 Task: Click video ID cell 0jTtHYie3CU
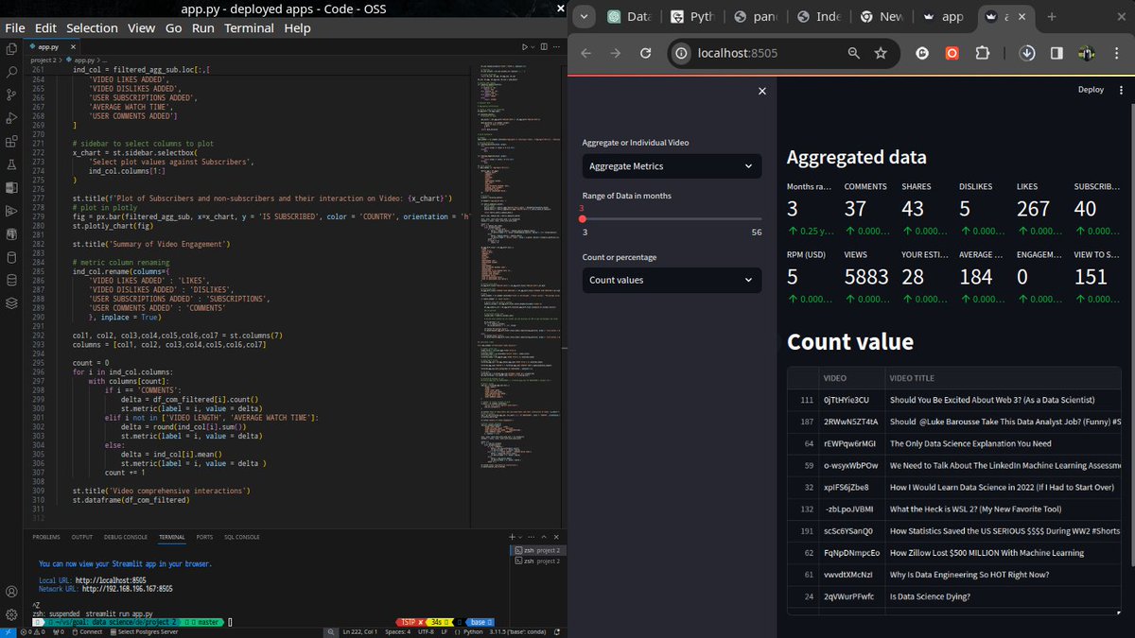[852, 400]
